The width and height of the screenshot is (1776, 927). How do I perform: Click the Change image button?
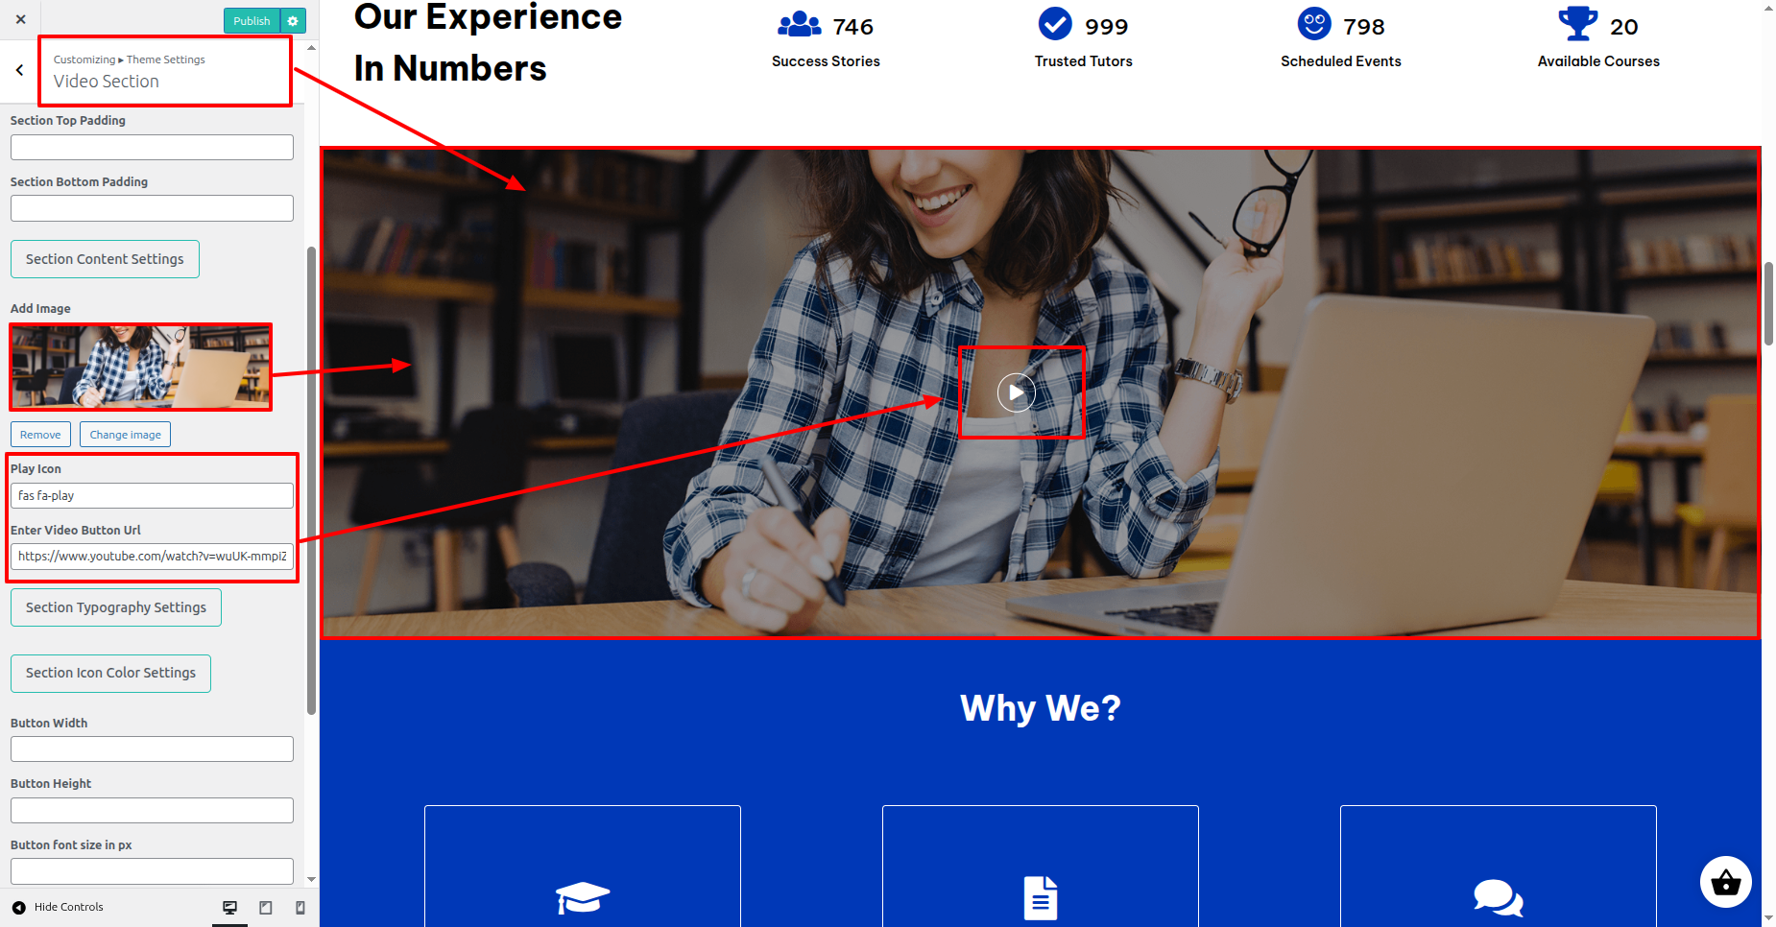coord(126,435)
